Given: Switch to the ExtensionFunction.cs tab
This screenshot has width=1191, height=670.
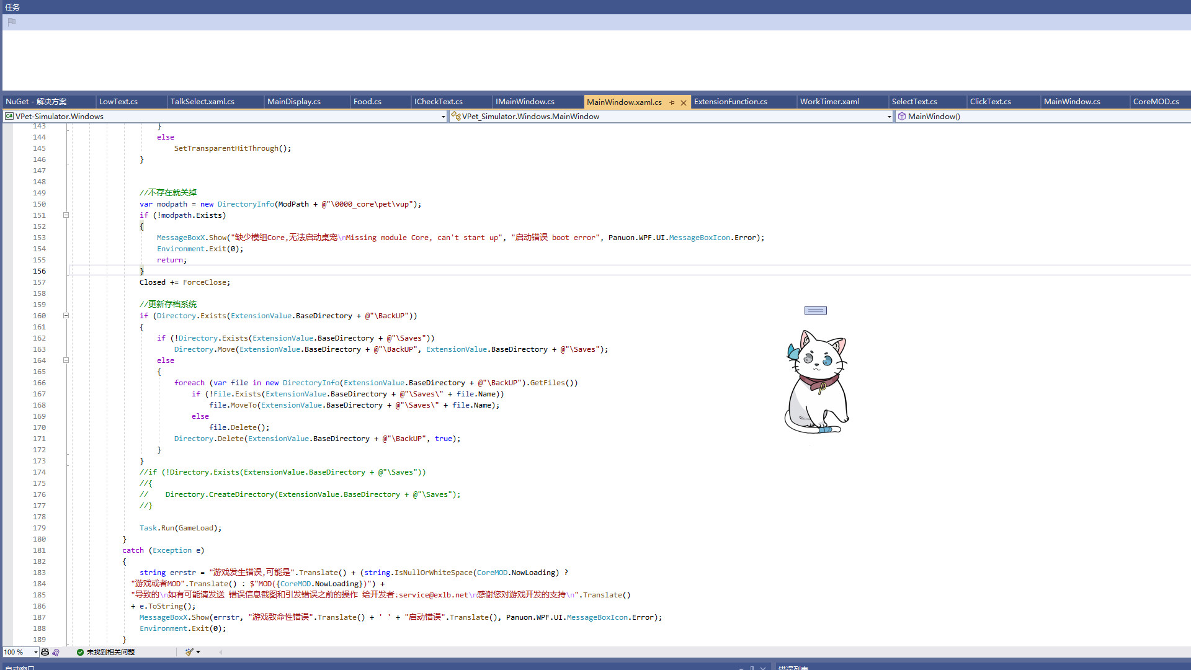Looking at the screenshot, I should 730,101.
